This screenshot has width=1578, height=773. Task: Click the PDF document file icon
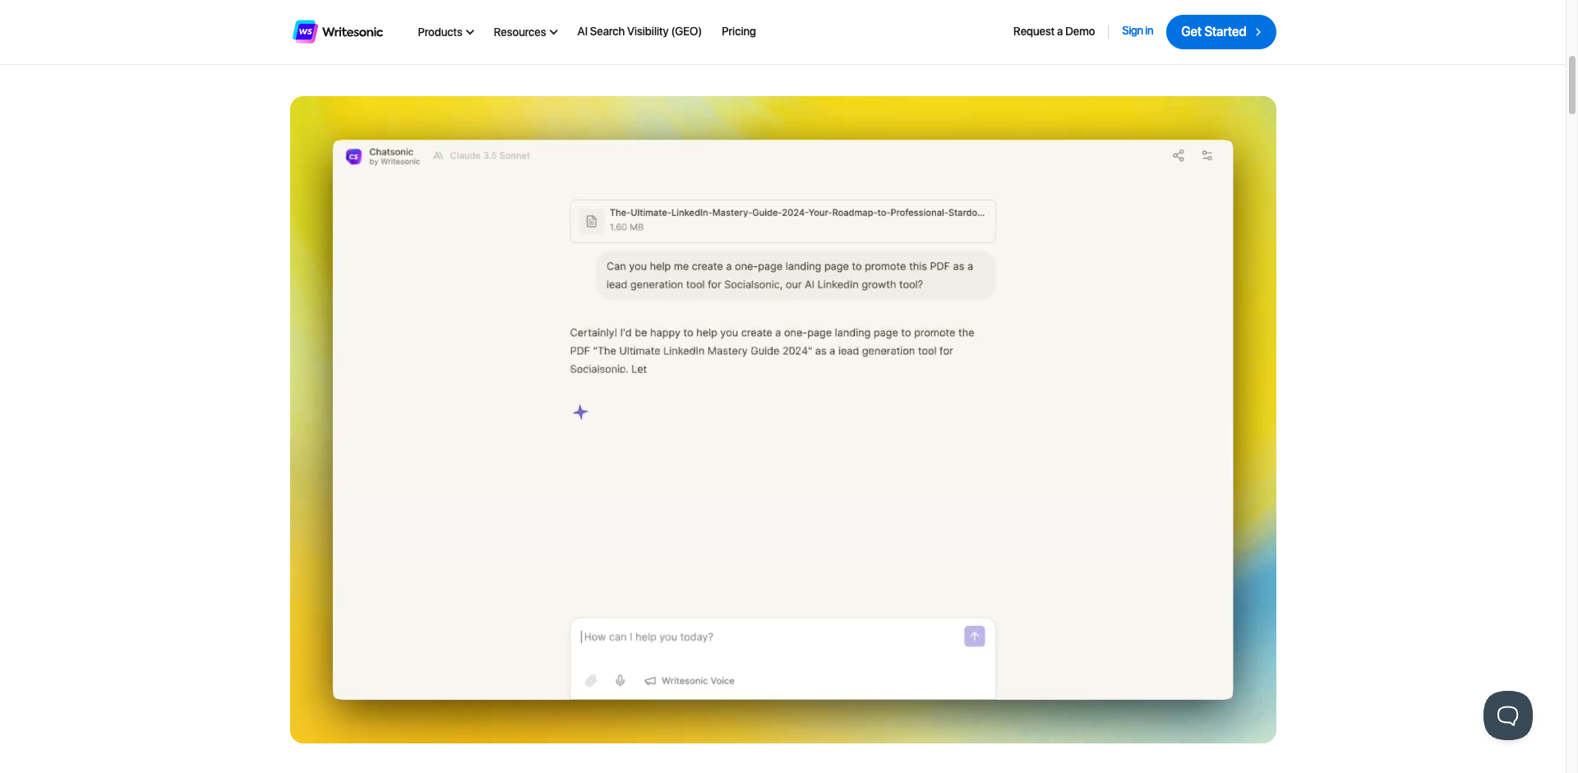pos(591,222)
